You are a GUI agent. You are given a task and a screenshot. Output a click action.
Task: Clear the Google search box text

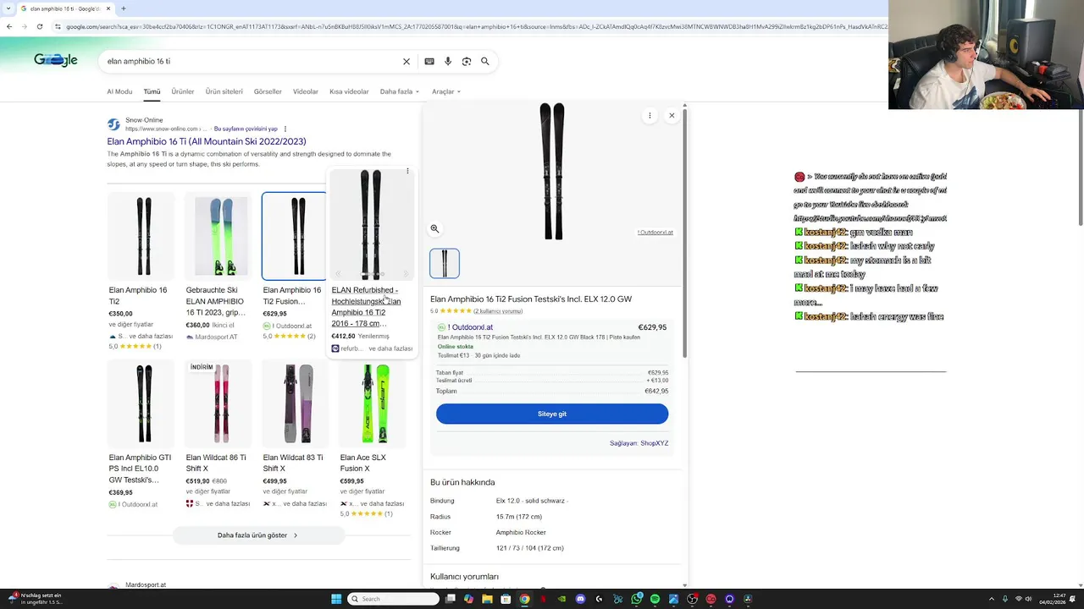pos(406,61)
